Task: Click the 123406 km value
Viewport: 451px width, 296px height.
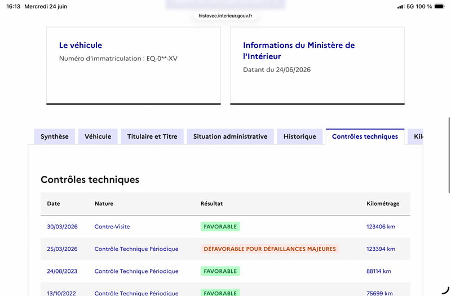Action: pyautogui.click(x=381, y=227)
